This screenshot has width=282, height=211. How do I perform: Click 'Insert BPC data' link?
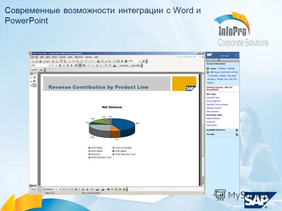[213, 98]
